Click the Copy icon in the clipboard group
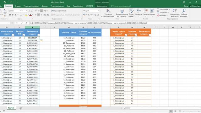 [5, 13]
